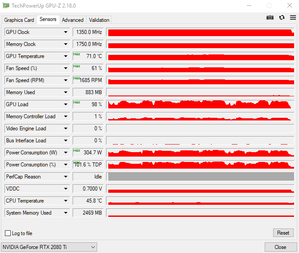299x253 pixels.
Task: Click the GPU-Z app icon in title bar
Action: tap(6, 5)
